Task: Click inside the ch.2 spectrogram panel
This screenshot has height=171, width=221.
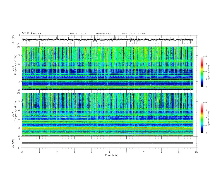Action: 107,115
